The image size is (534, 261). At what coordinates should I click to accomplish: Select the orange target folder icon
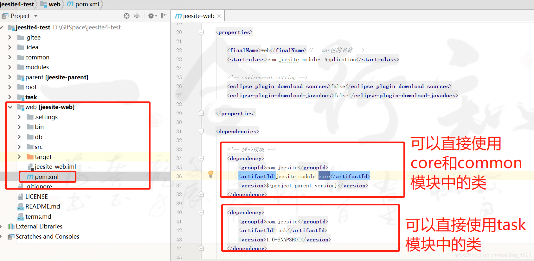pos(30,157)
